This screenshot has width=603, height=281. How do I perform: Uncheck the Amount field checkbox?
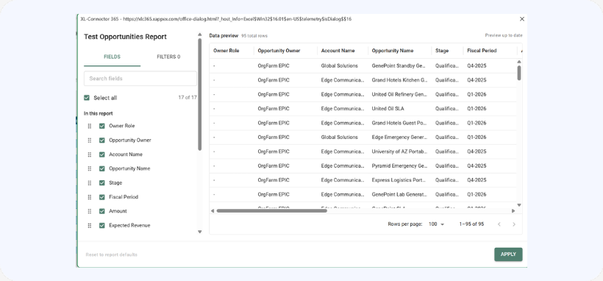[102, 211]
